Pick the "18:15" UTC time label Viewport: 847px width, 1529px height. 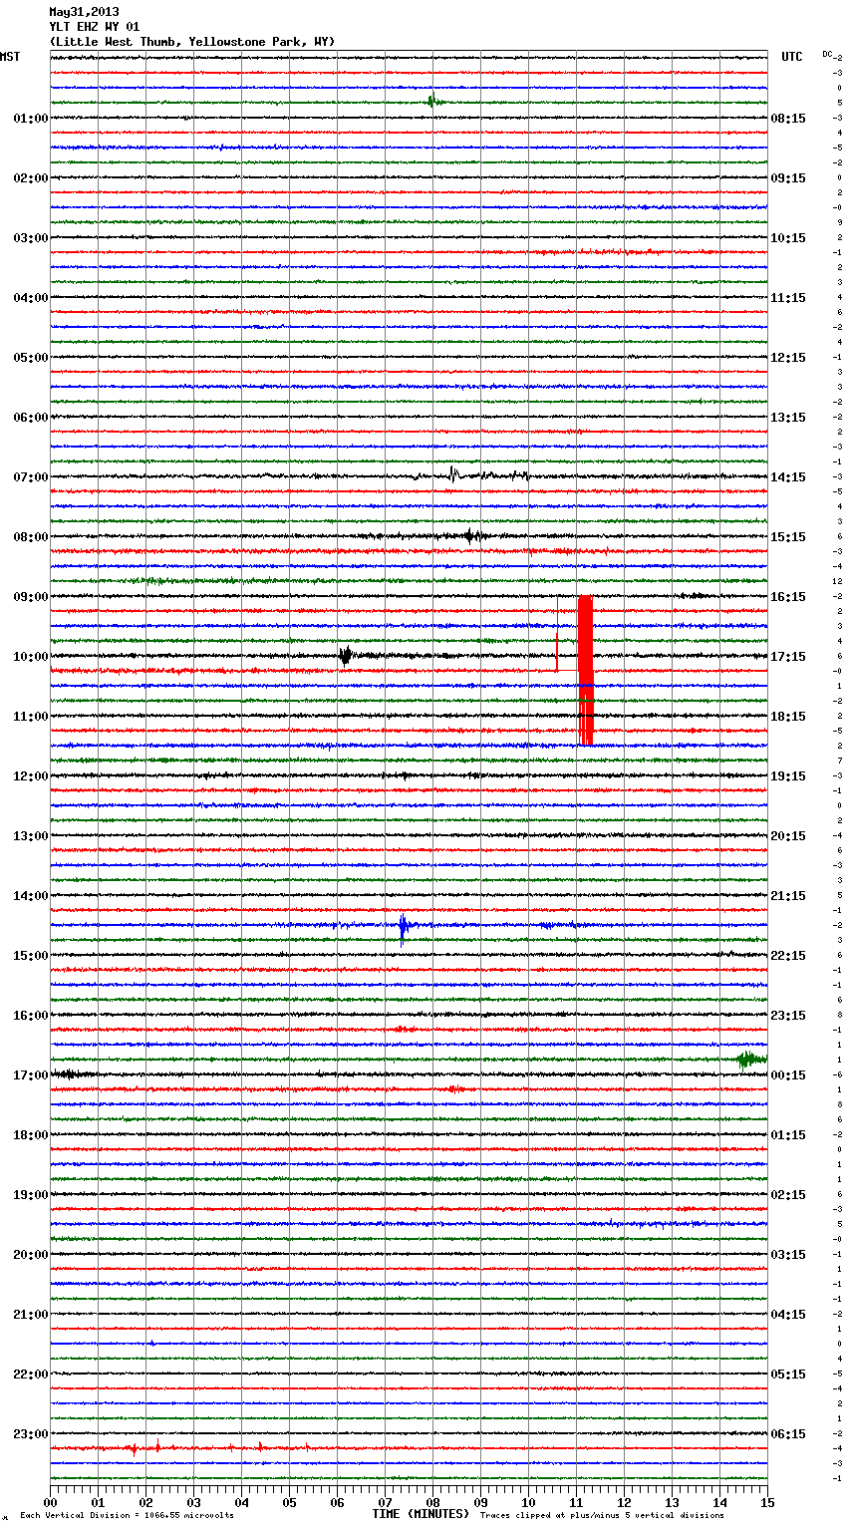pyautogui.click(x=788, y=717)
